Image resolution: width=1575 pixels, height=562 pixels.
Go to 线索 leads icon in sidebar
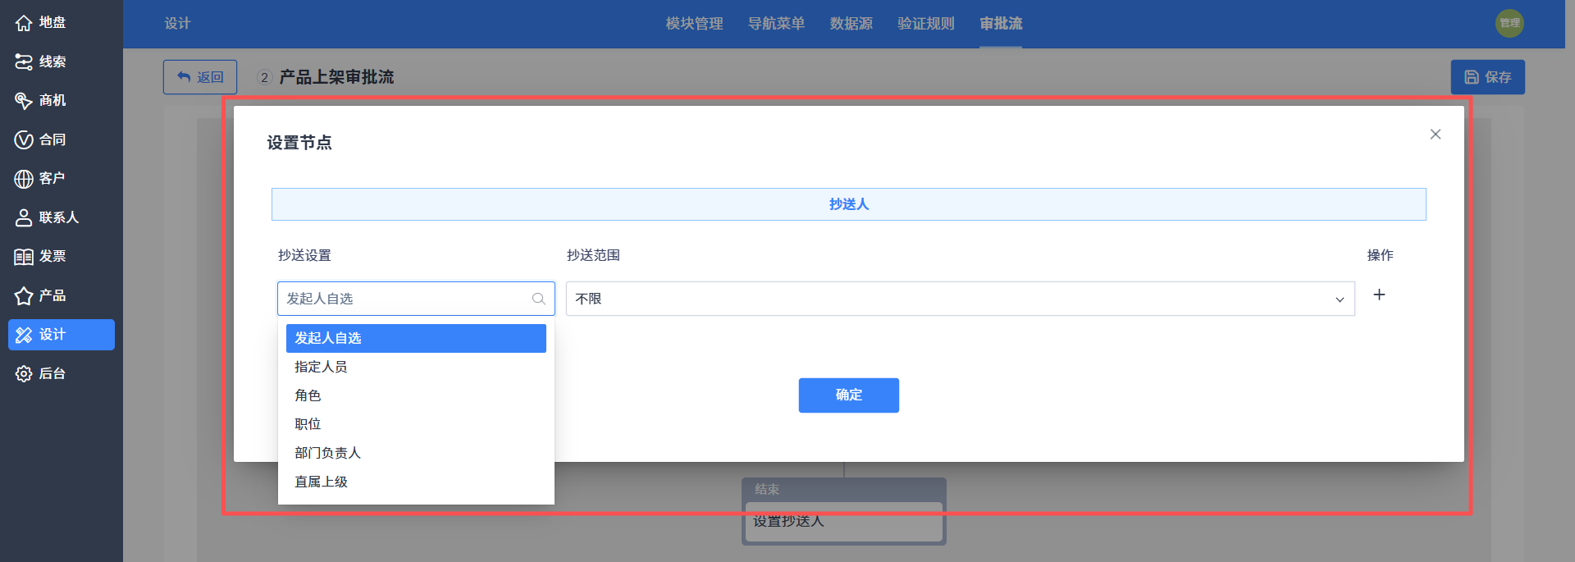[x=24, y=62]
